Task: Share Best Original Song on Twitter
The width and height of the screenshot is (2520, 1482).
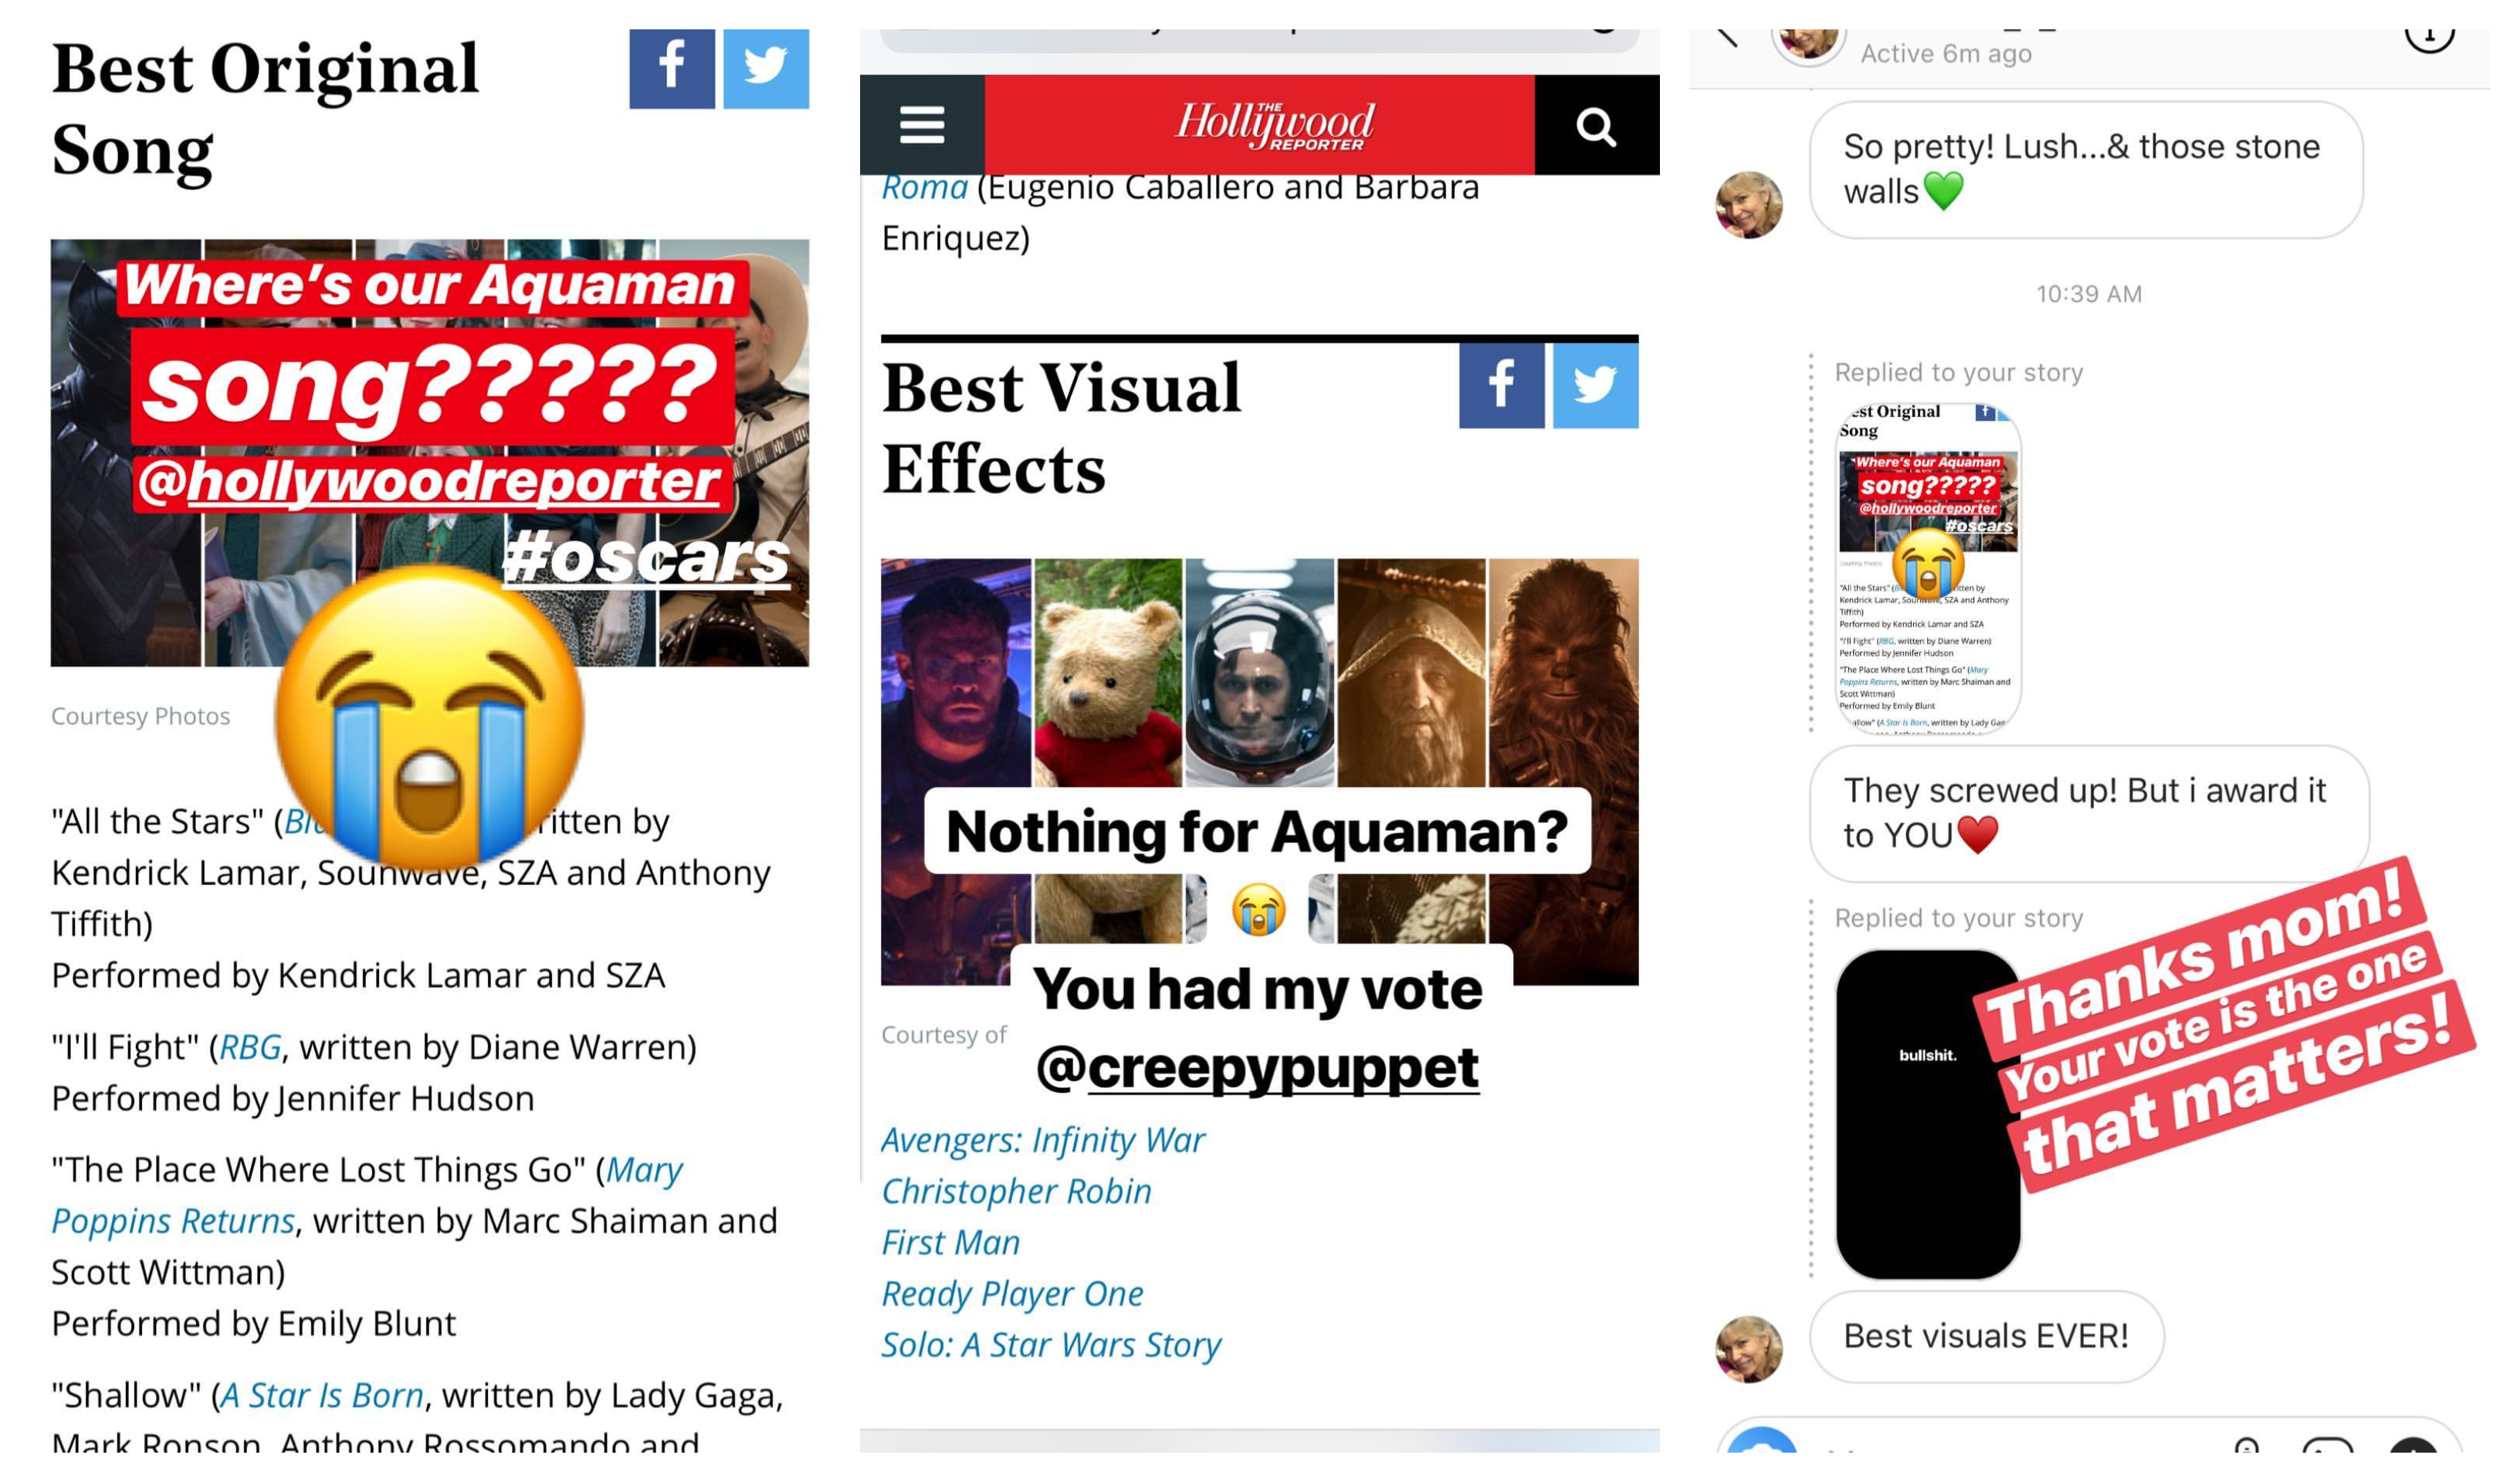Action: point(766,68)
